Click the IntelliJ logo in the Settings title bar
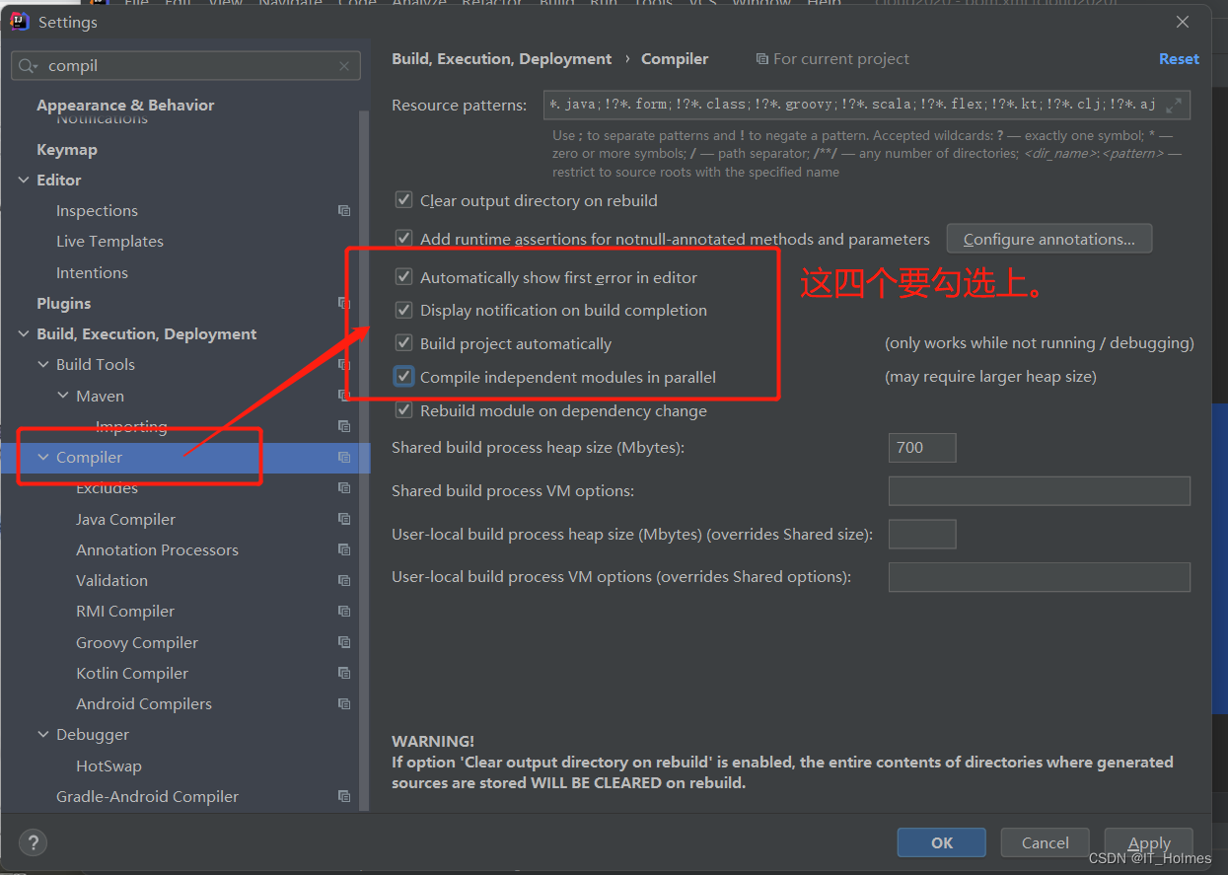 click(x=20, y=21)
